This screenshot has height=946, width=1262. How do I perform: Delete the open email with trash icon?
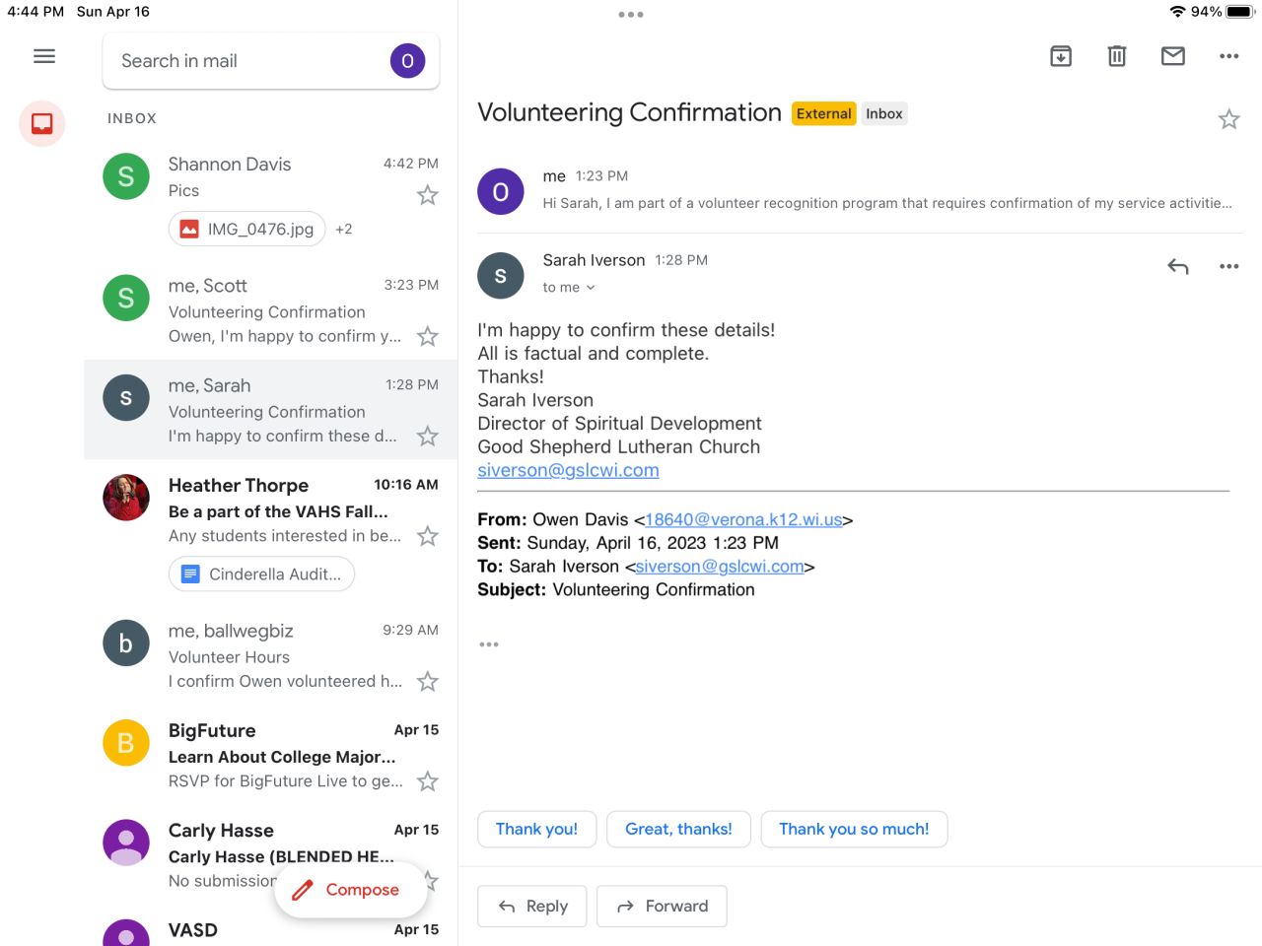click(x=1117, y=56)
